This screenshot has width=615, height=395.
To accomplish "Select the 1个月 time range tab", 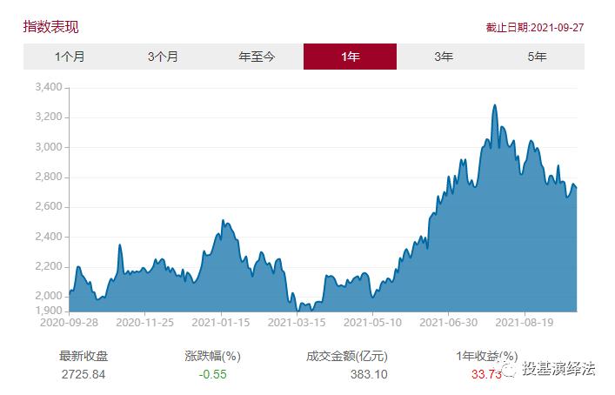I will click(70, 57).
